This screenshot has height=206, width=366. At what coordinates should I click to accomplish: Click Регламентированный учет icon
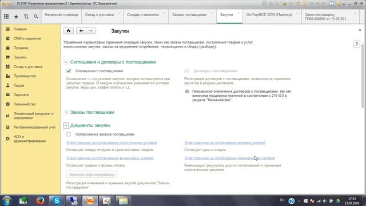pos(7,127)
